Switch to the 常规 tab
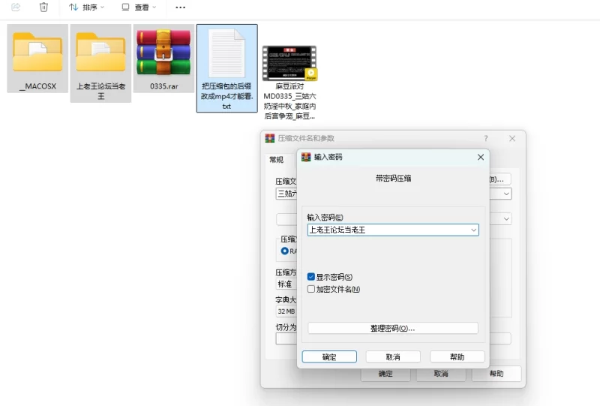The width and height of the screenshot is (600, 406). click(x=276, y=159)
